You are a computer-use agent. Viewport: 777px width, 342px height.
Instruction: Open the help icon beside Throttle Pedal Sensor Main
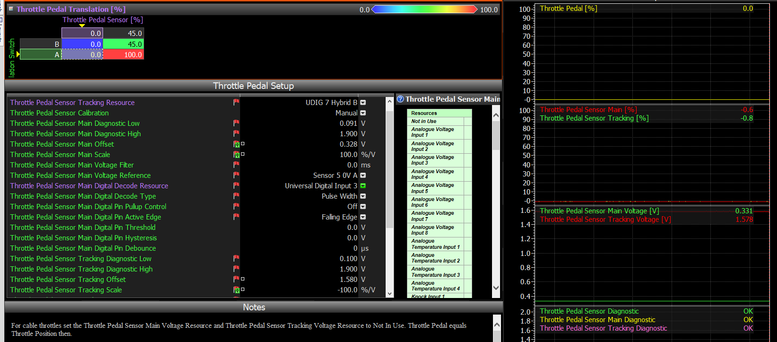400,99
